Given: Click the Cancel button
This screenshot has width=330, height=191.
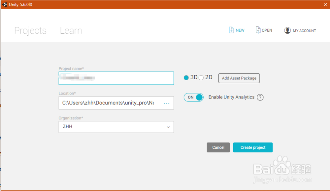Looking at the screenshot, I should pos(218,147).
